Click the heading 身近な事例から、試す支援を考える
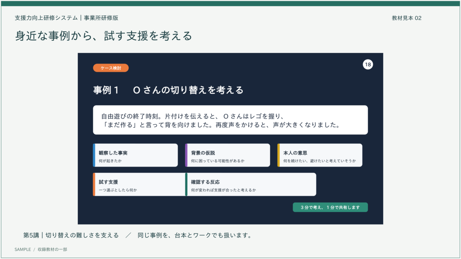 tap(104, 36)
